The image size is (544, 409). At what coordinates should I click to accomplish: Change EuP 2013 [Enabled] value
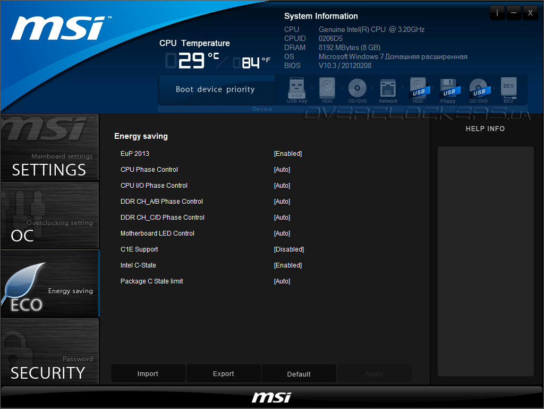[x=288, y=154]
